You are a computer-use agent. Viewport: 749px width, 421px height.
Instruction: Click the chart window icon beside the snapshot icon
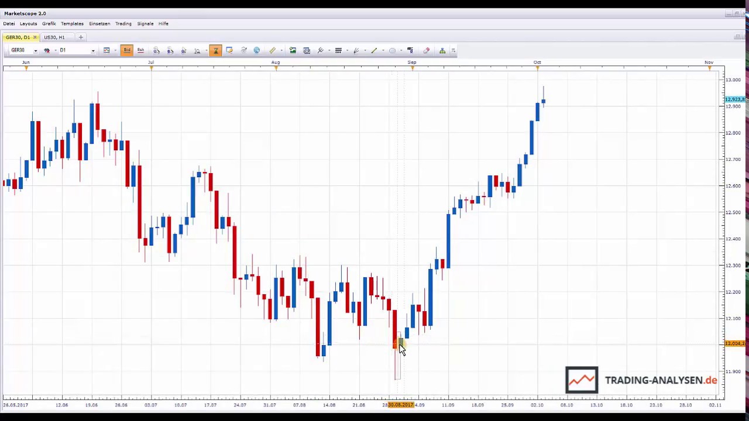click(x=307, y=50)
